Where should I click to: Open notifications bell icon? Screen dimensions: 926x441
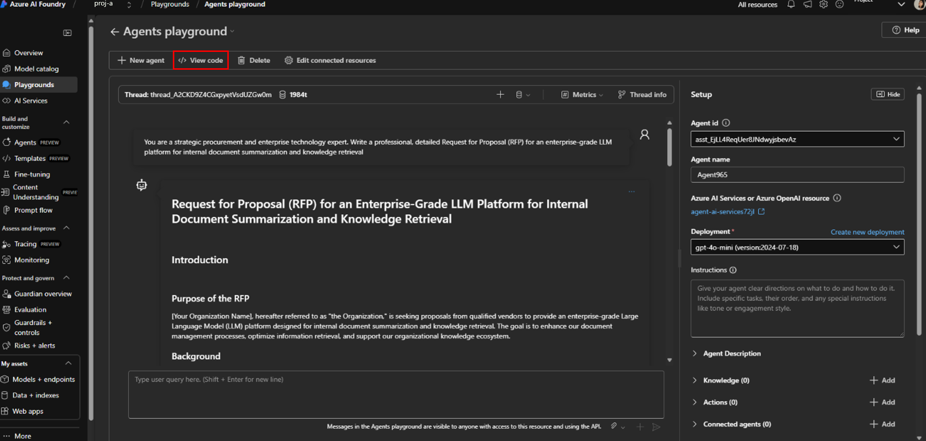pyautogui.click(x=791, y=4)
